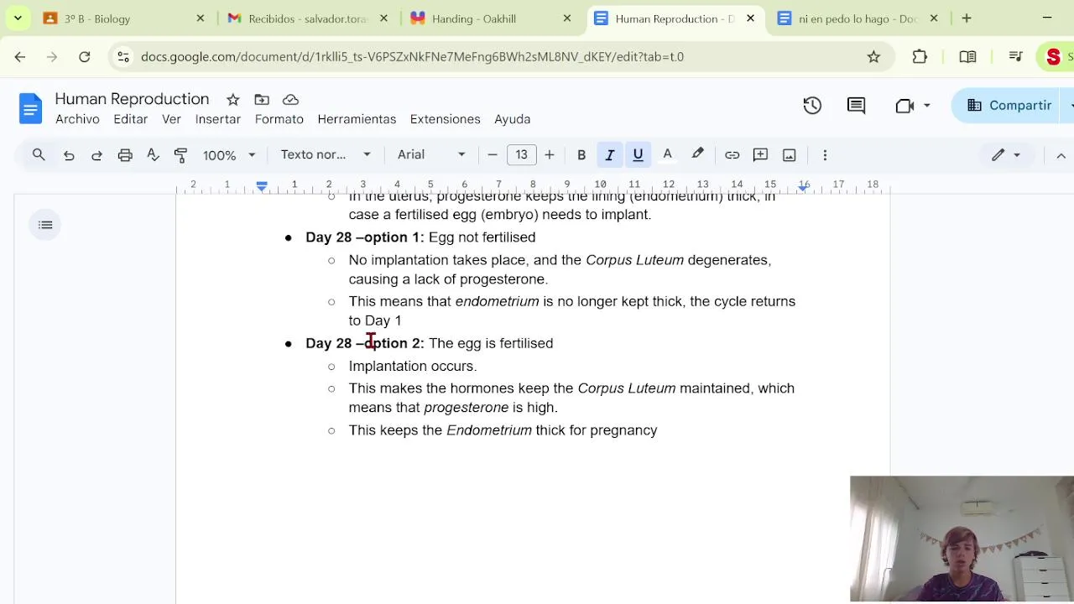Open the Extensiones menu
This screenshot has width=1074, height=604.
445,119
